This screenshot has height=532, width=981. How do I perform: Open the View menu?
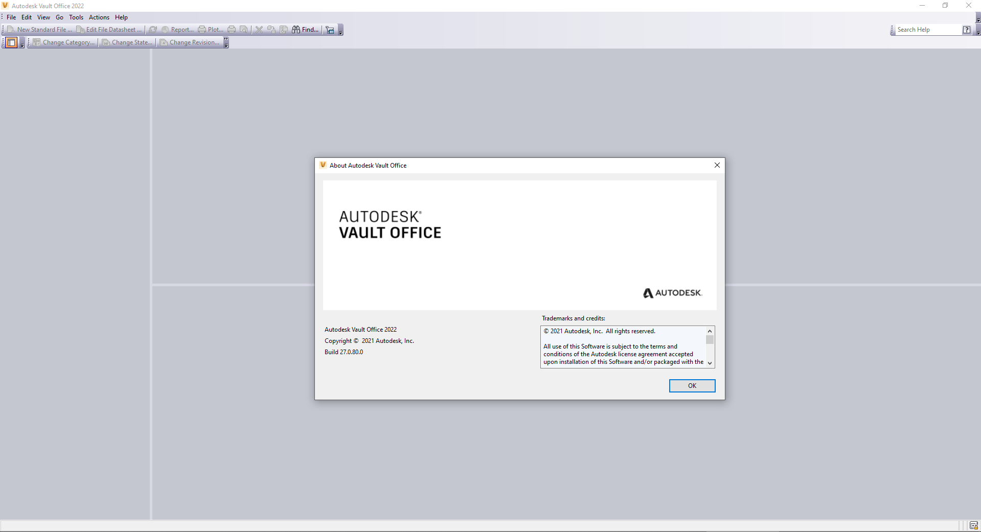click(x=43, y=17)
